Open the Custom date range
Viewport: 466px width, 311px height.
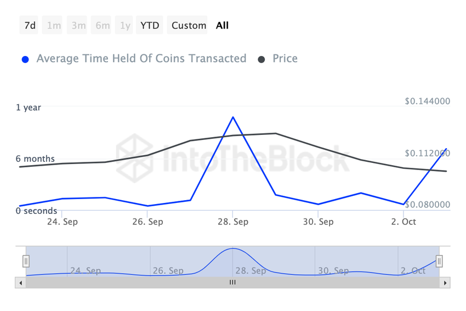[x=189, y=25]
